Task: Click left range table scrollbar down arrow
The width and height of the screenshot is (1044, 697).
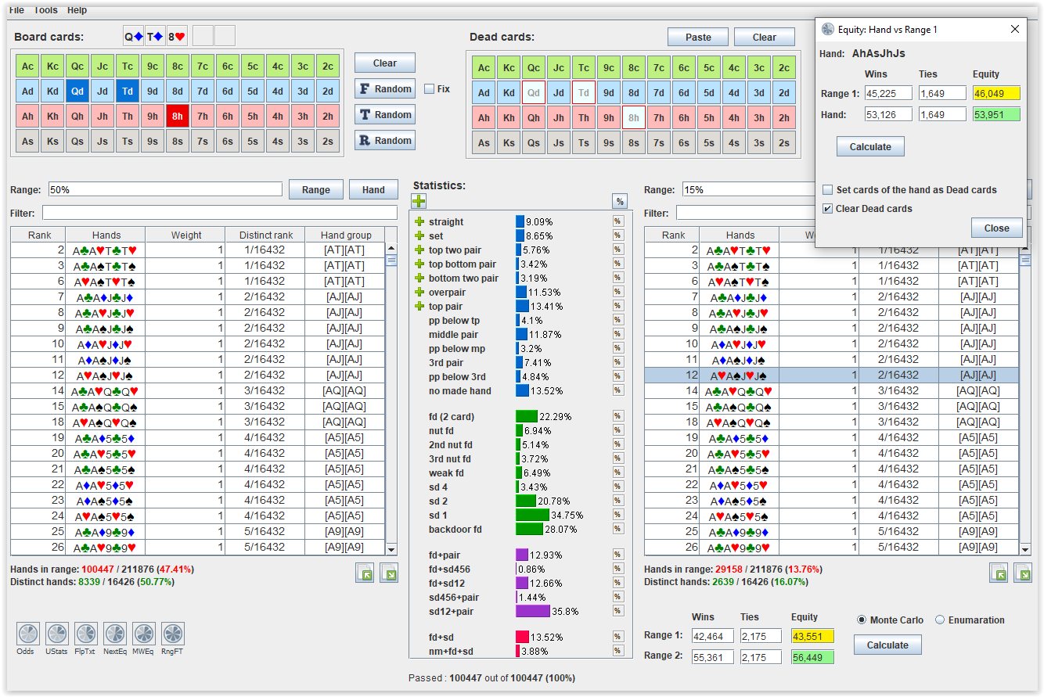Action: coord(392,549)
